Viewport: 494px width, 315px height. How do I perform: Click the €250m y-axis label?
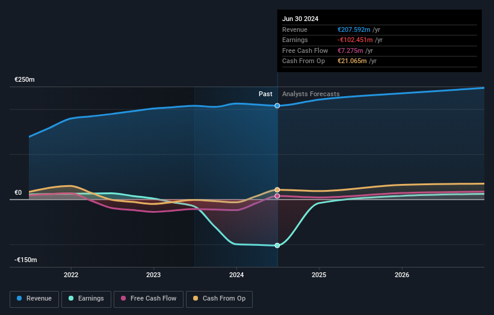point(25,79)
